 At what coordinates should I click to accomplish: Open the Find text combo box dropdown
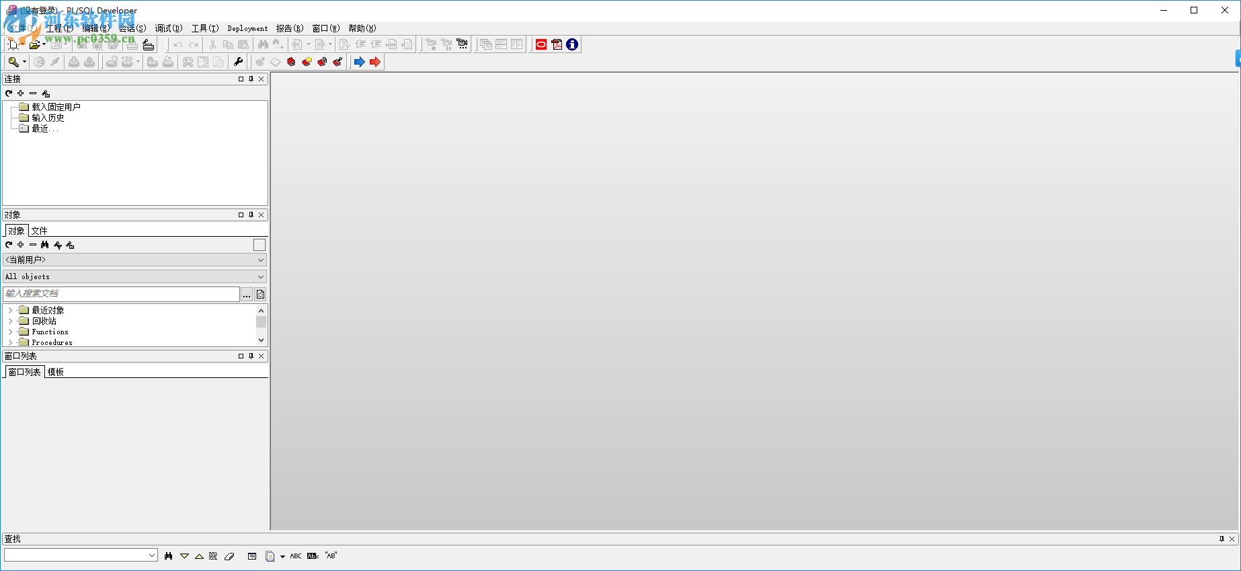coord(152,556)
